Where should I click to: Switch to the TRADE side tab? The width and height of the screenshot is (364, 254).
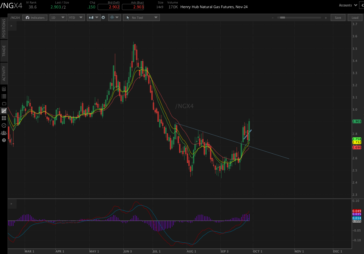(4, 51)
